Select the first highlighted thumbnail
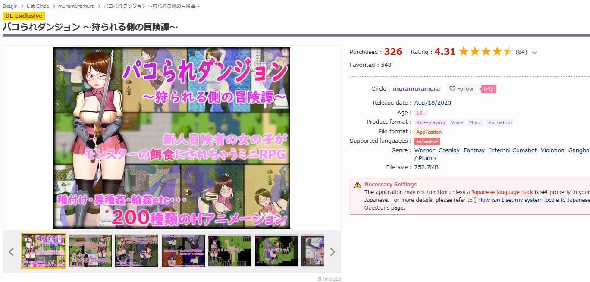This screenshot has height=282, width=590. pos(44,251)
